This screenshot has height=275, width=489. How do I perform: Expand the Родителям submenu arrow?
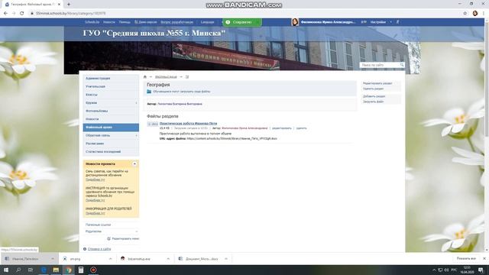[x=136, y=231]
